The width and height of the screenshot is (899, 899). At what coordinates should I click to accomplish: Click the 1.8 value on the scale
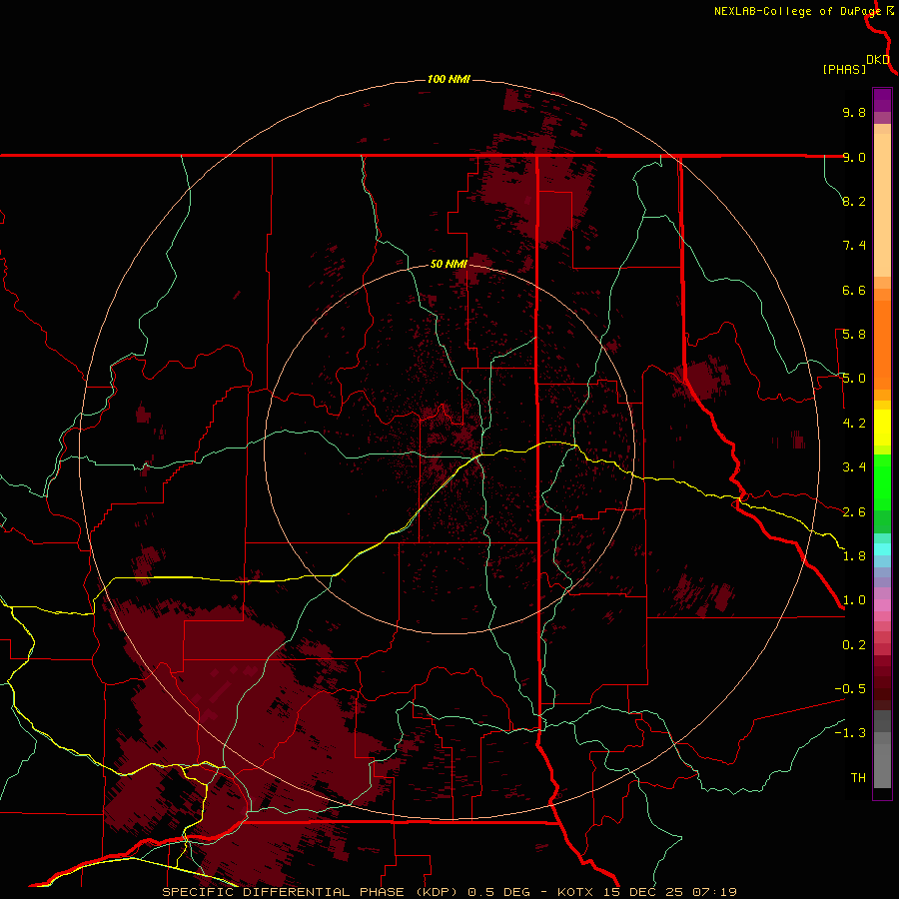pos(854,556)
